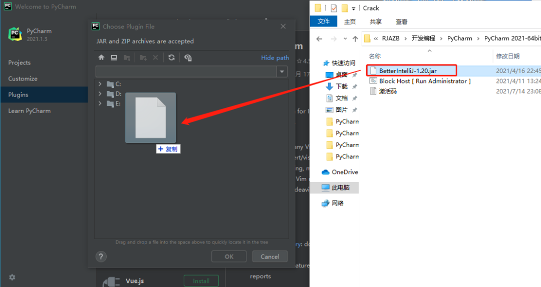Screen dimensions: 541x287
Task: Select the 激活码 text file
Action: 387,91
